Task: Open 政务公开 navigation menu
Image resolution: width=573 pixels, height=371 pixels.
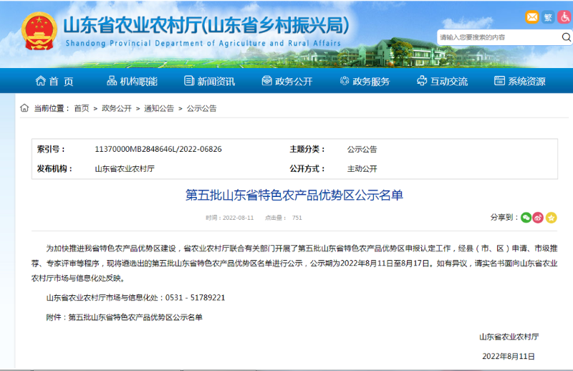Action: [x=287, y=81]
